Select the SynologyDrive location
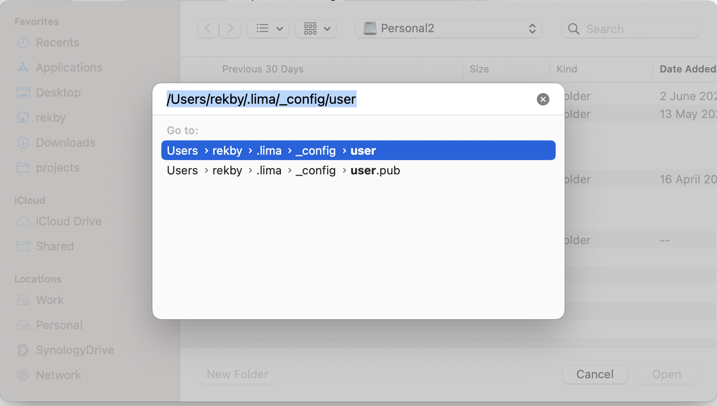This screenshot has width=717, height=406. 75,350
